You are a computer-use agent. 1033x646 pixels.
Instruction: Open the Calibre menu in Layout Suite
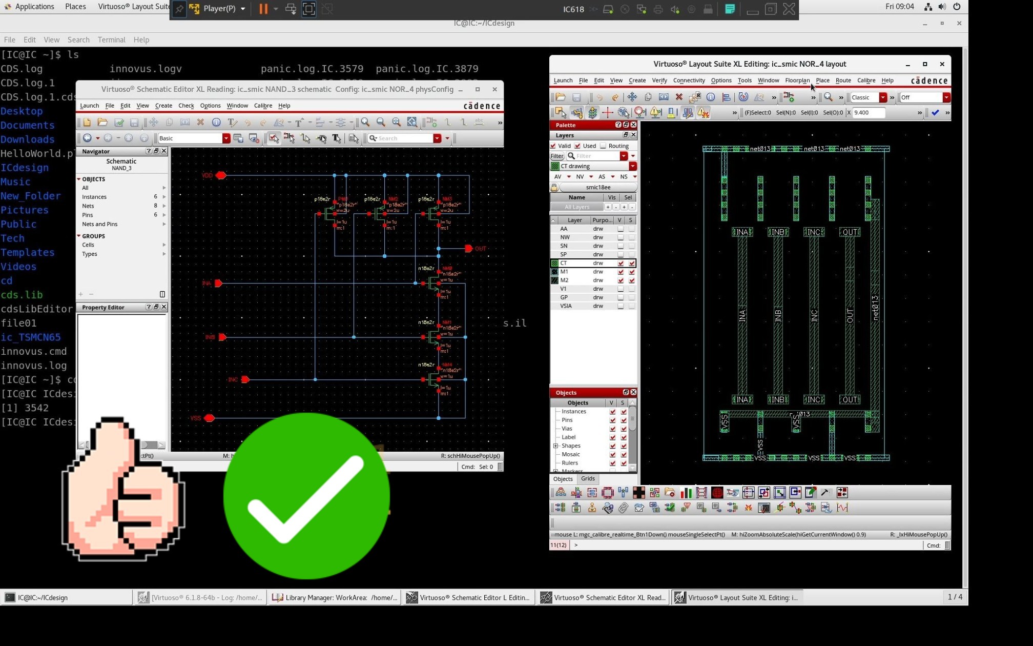[x=866, y=80]
